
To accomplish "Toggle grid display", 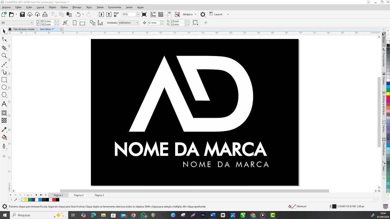I will 161,14.
